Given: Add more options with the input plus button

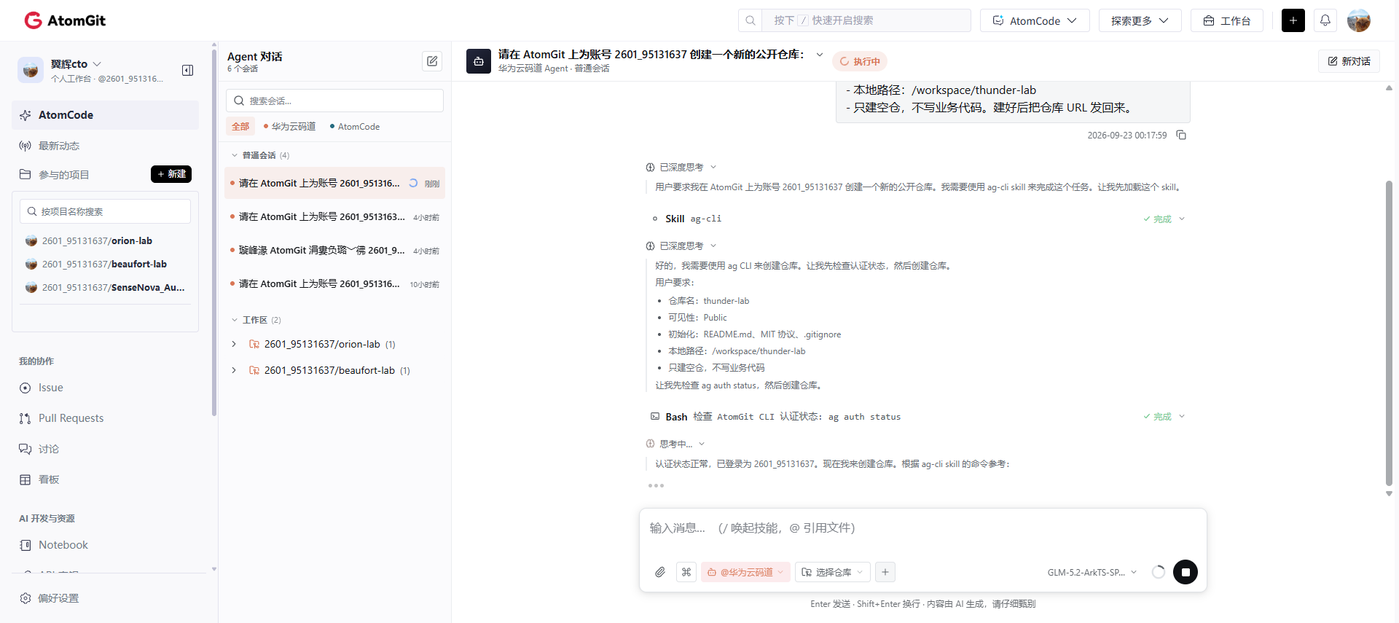Looking at the screenshot, I should click(x=885, y=572).
